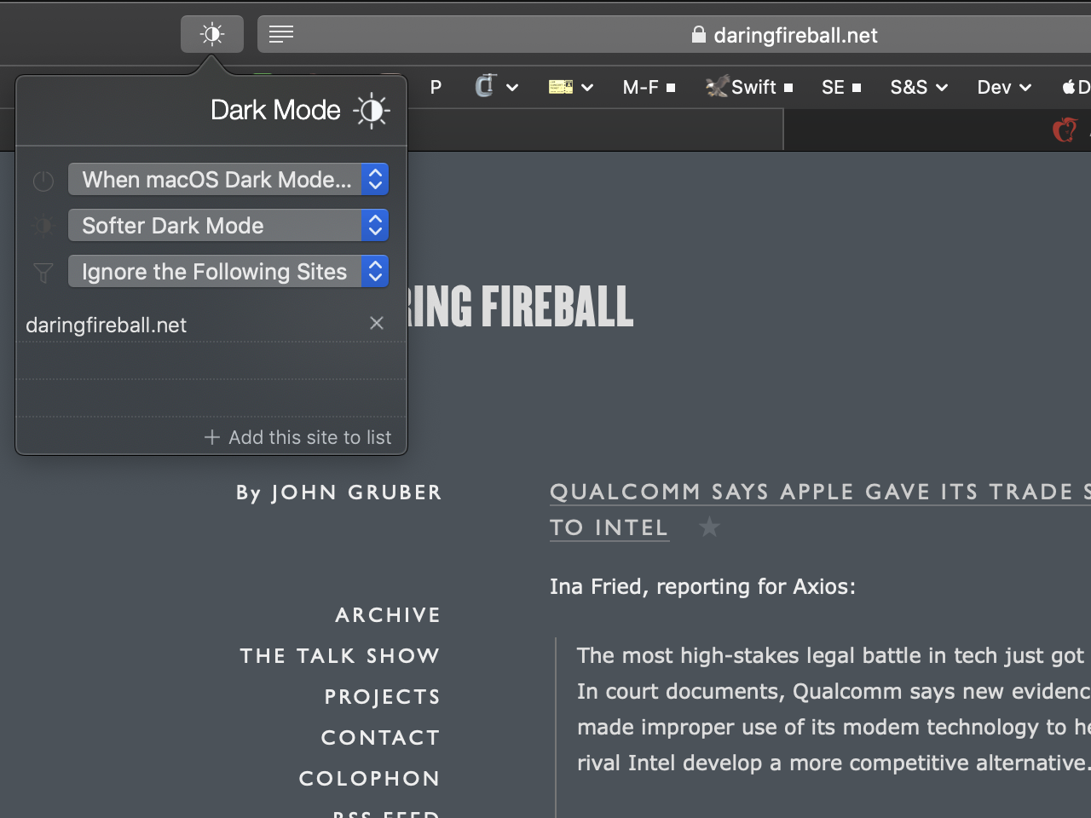Remove daringfireball.net from the ignore list
Viewport: 1091px width, 818px height.
[377, 323]
